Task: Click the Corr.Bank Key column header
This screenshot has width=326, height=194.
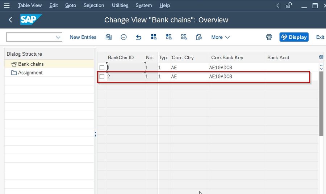Action: tap(237, 57)
